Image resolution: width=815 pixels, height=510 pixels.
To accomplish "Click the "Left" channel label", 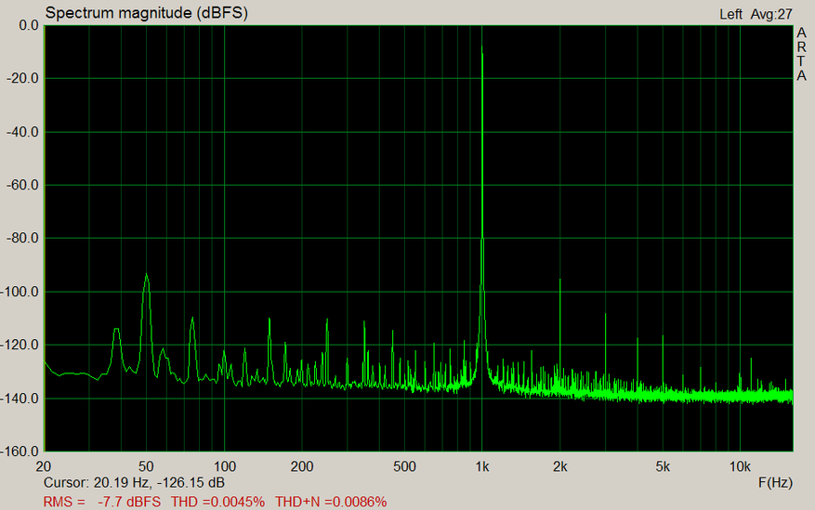I will coord(730,14).
